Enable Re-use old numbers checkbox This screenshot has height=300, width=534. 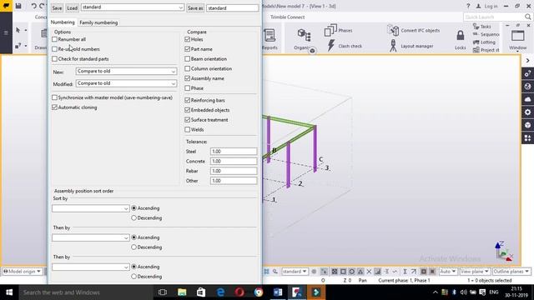tap(54, 49)
